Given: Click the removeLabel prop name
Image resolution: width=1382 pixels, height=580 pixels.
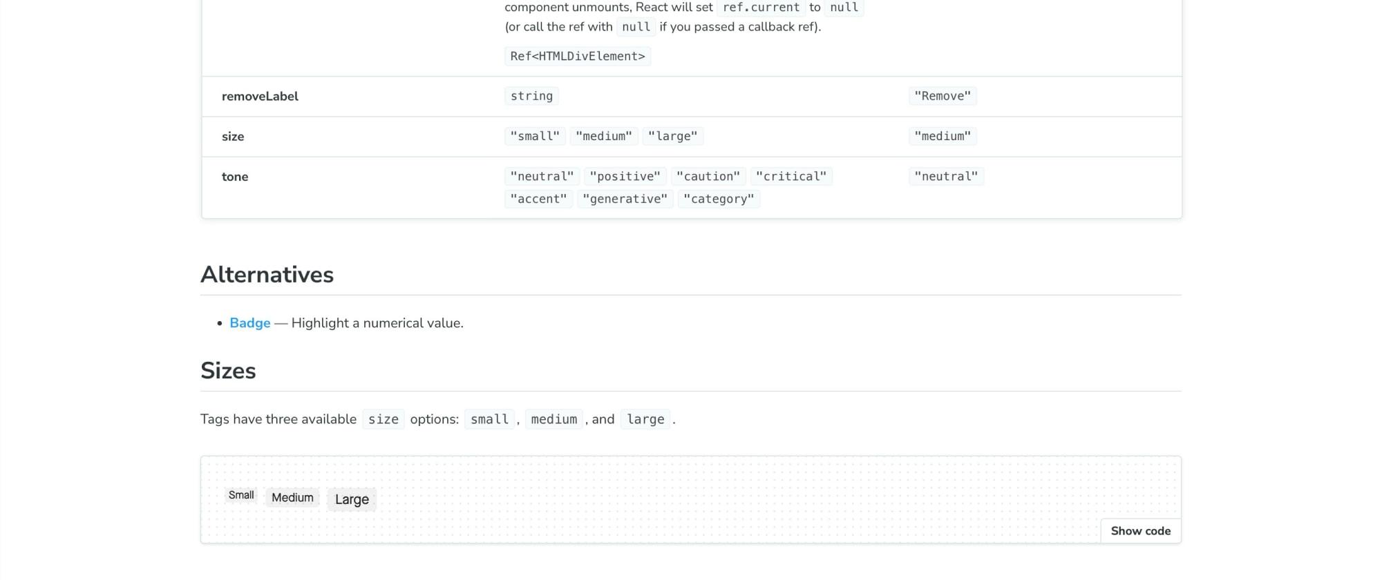Looking at the screenshot, I should pyautogui.click(x=260, y=97).
